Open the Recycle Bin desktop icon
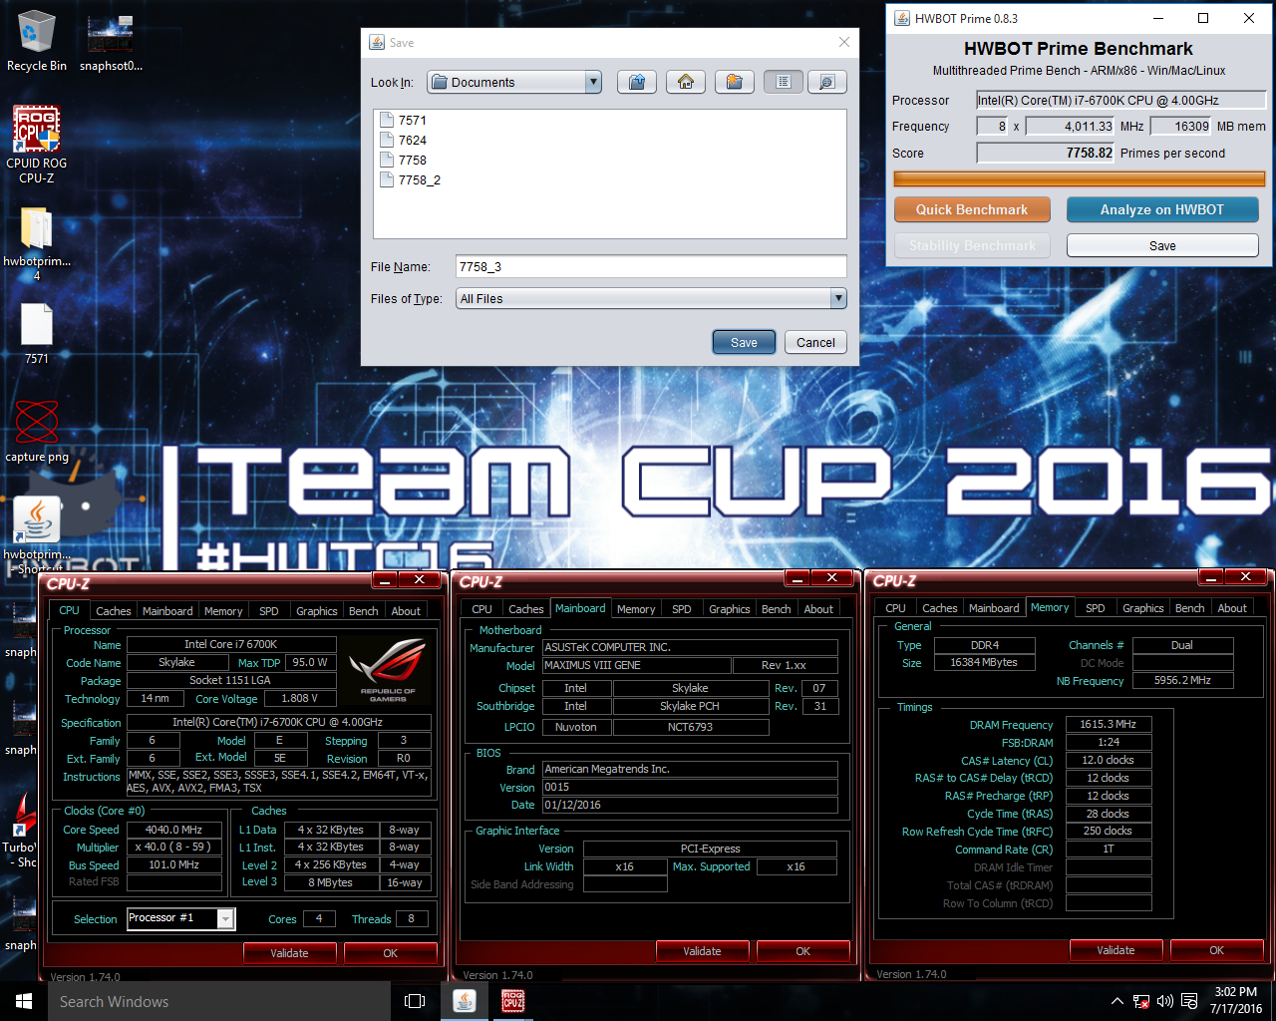Image resolution: width=1276 pixels, height=1021 pixels. tap(36, 41)
